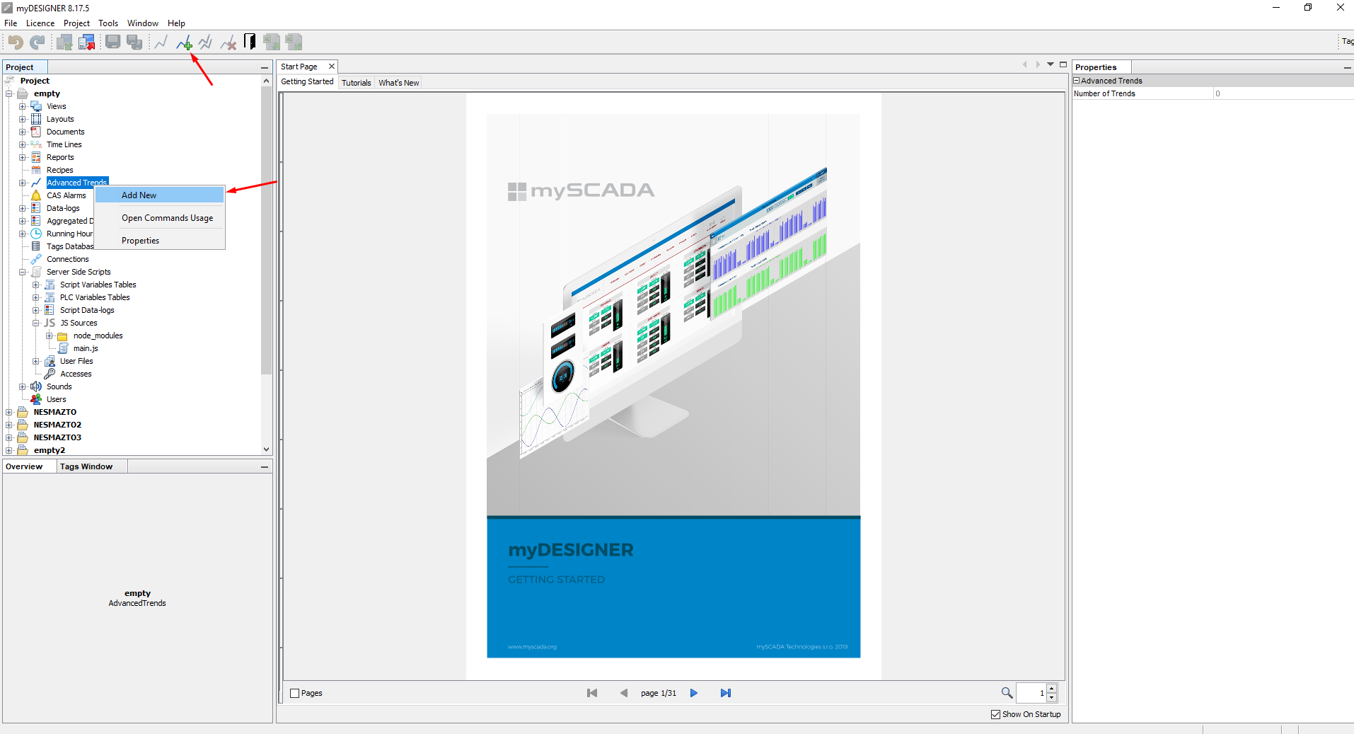Open the Licence menu
Viewport: 1354px width, 734px height.
[x=40, y=23]
